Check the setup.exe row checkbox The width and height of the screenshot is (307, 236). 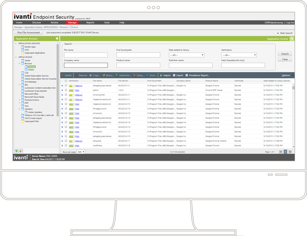coord(66,141)
